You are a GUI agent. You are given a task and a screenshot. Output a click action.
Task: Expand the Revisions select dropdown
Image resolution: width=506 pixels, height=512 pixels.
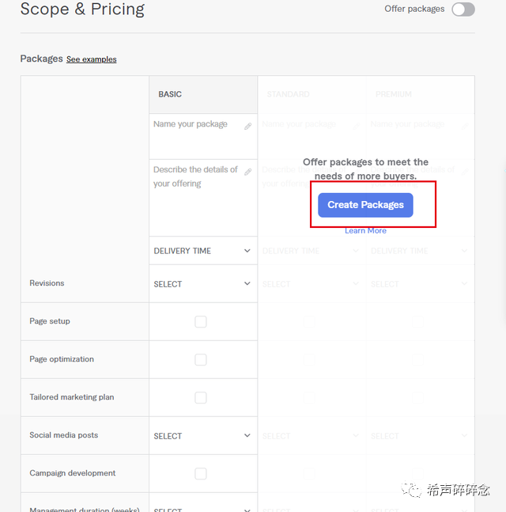coord(202,284)
